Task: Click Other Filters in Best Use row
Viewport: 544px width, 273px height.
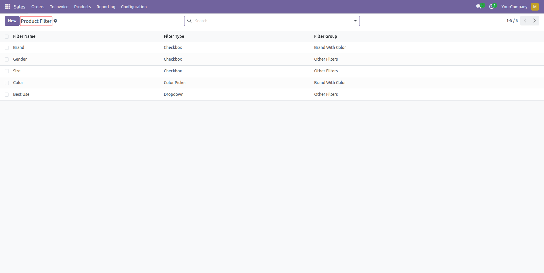Action: (326, 94)
